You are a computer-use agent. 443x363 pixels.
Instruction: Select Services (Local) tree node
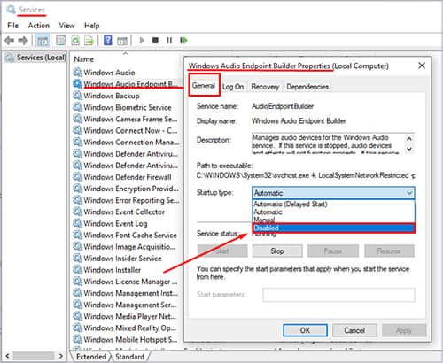pyautogui.click(x=36, y=58)
